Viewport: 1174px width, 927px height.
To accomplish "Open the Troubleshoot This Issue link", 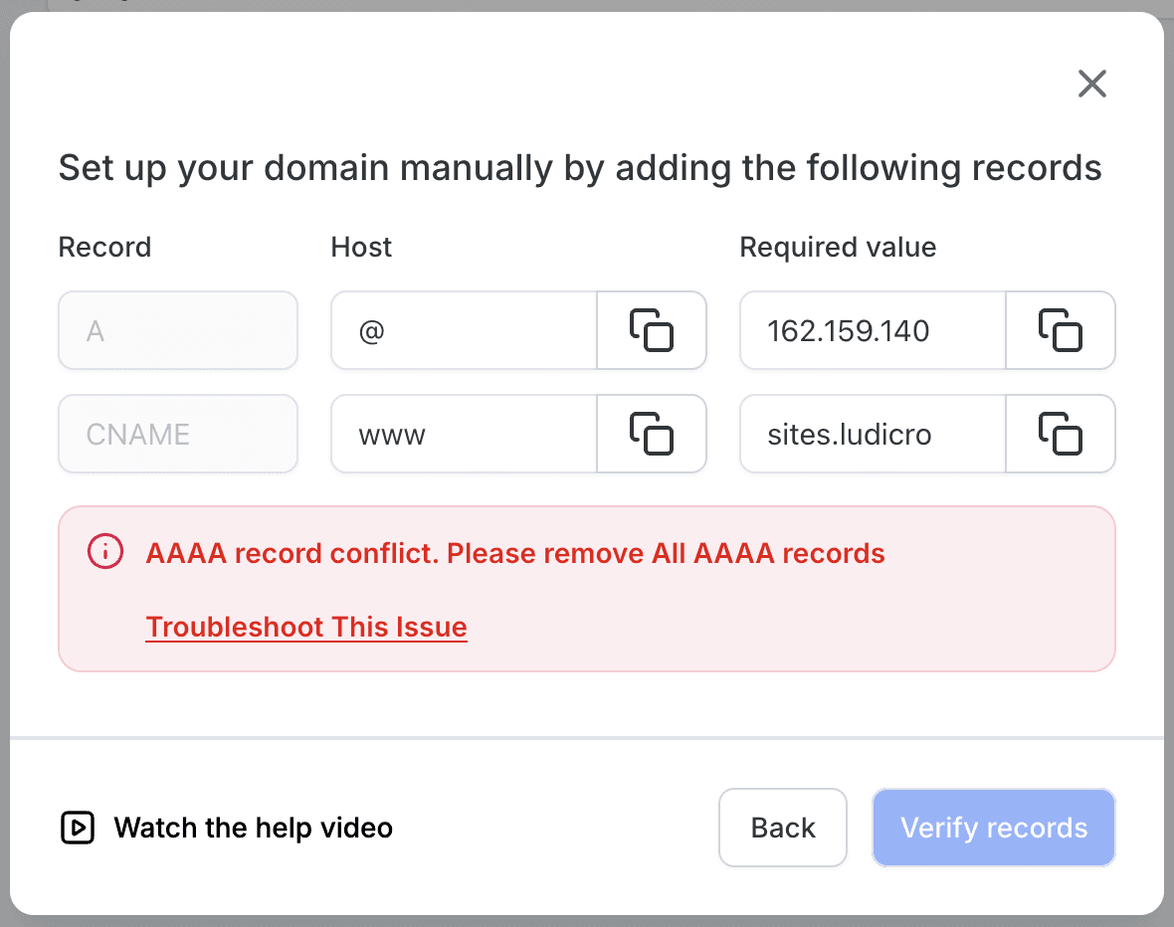I will pyautogui.click(x=306, y=627).
